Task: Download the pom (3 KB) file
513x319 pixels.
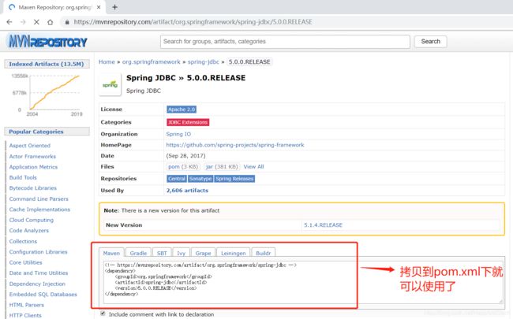Action: 183,166
